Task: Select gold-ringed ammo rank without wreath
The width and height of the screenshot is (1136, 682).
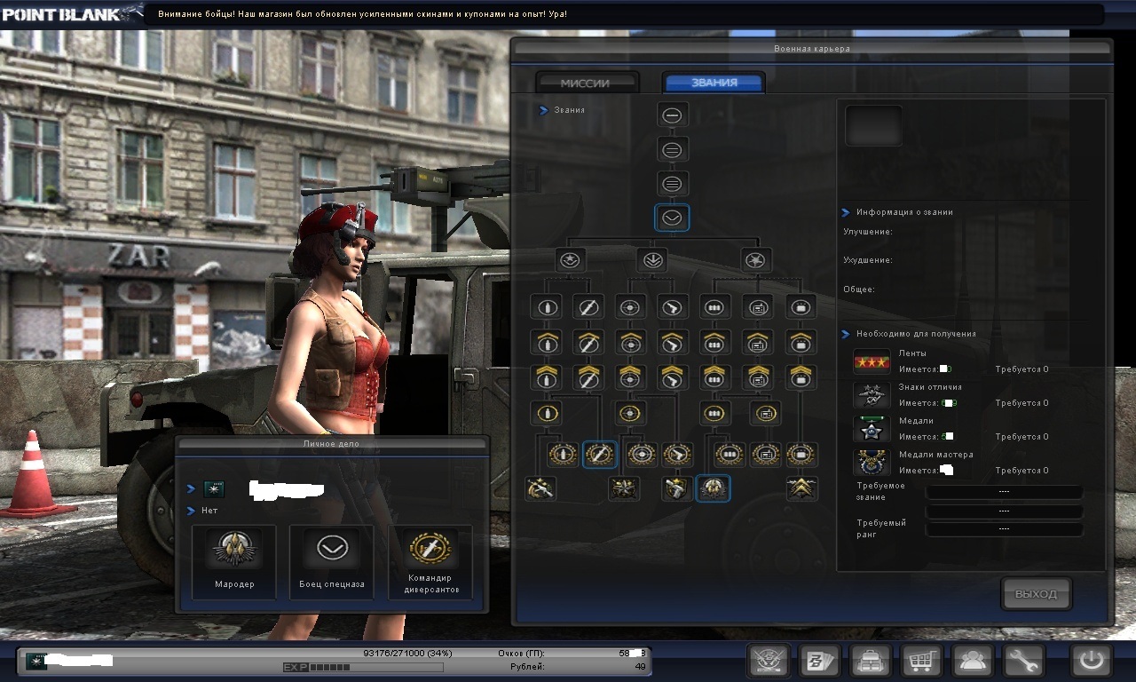Action: tap(715, 413)
